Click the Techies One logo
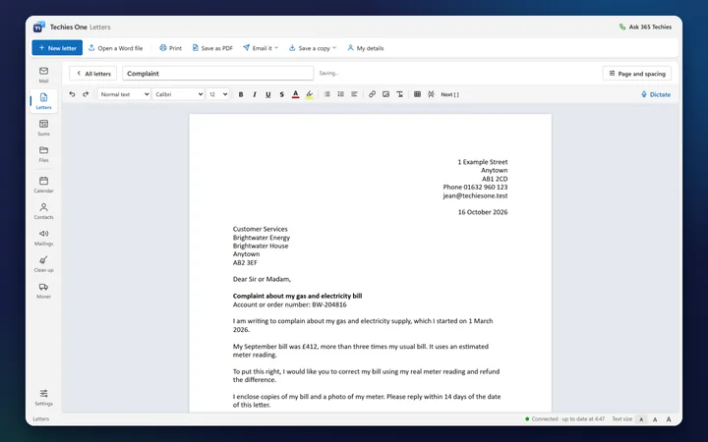Image resolution: width=708 pixels, height=442 pixels. (x=39, y=27)
